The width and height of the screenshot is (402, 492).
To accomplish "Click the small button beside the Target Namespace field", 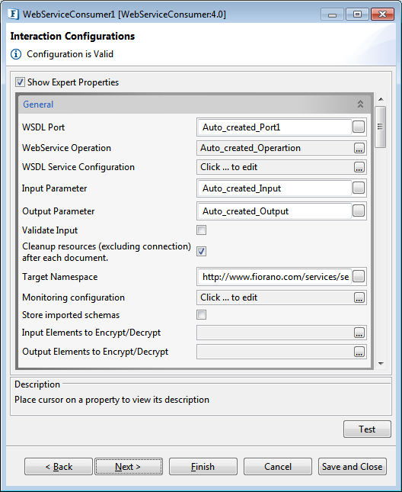I will click(359, 276).
